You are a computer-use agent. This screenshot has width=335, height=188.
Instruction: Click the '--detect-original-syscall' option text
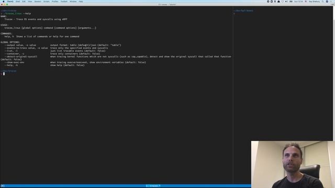(x=21, y=57)
